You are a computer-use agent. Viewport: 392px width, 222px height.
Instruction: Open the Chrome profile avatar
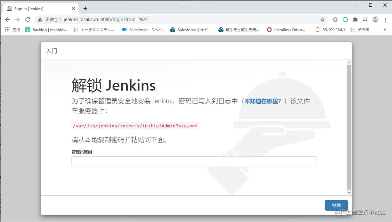coord(375,20)
